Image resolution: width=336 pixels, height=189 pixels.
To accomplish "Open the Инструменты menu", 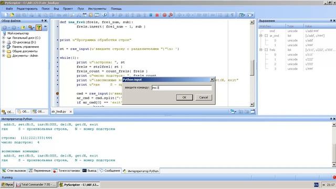I will point(97,9).
